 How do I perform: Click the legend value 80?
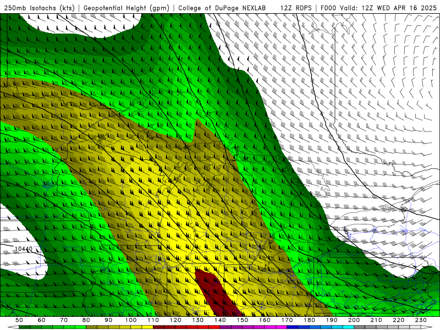click(86, 320)
